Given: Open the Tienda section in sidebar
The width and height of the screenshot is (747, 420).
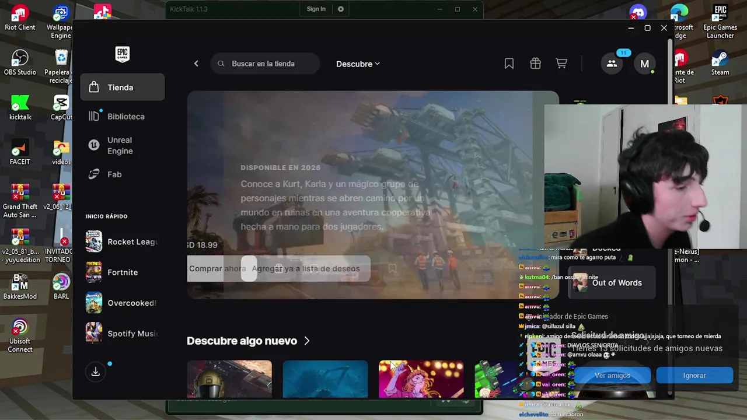Looking at the screenshot, I should click(123, 87).
